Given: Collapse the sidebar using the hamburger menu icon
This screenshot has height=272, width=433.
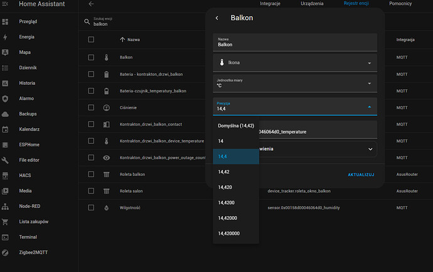Looking at the screenshot, I should 5,4.
